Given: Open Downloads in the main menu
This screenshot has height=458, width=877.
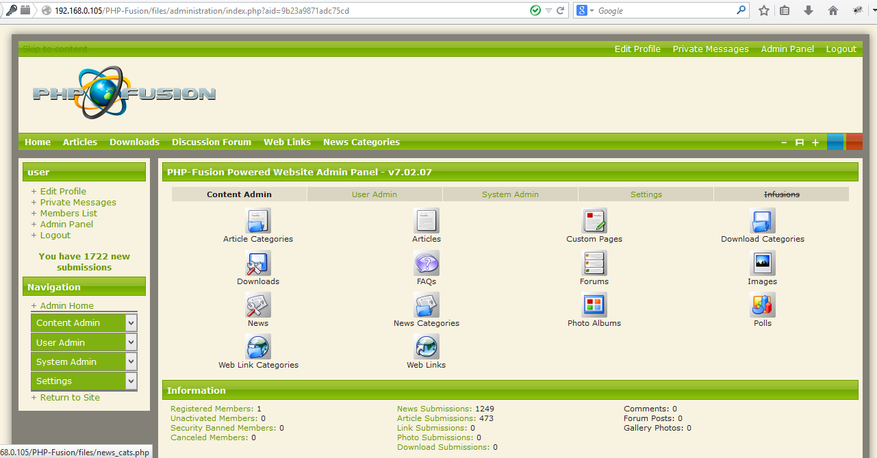Looking at the screenshot, I should pos(134,142).
